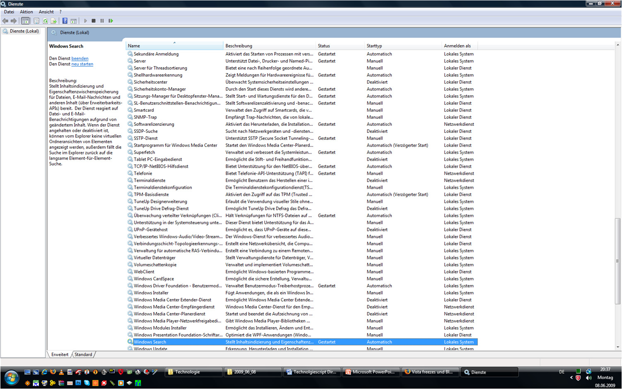The width and height of the screenshot is (622, 389).
Task: Click the Forward arrow in the toolbar
Action: click(x=14, y=21)
